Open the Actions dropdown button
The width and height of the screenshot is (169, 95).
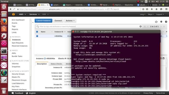click(70, 21)
